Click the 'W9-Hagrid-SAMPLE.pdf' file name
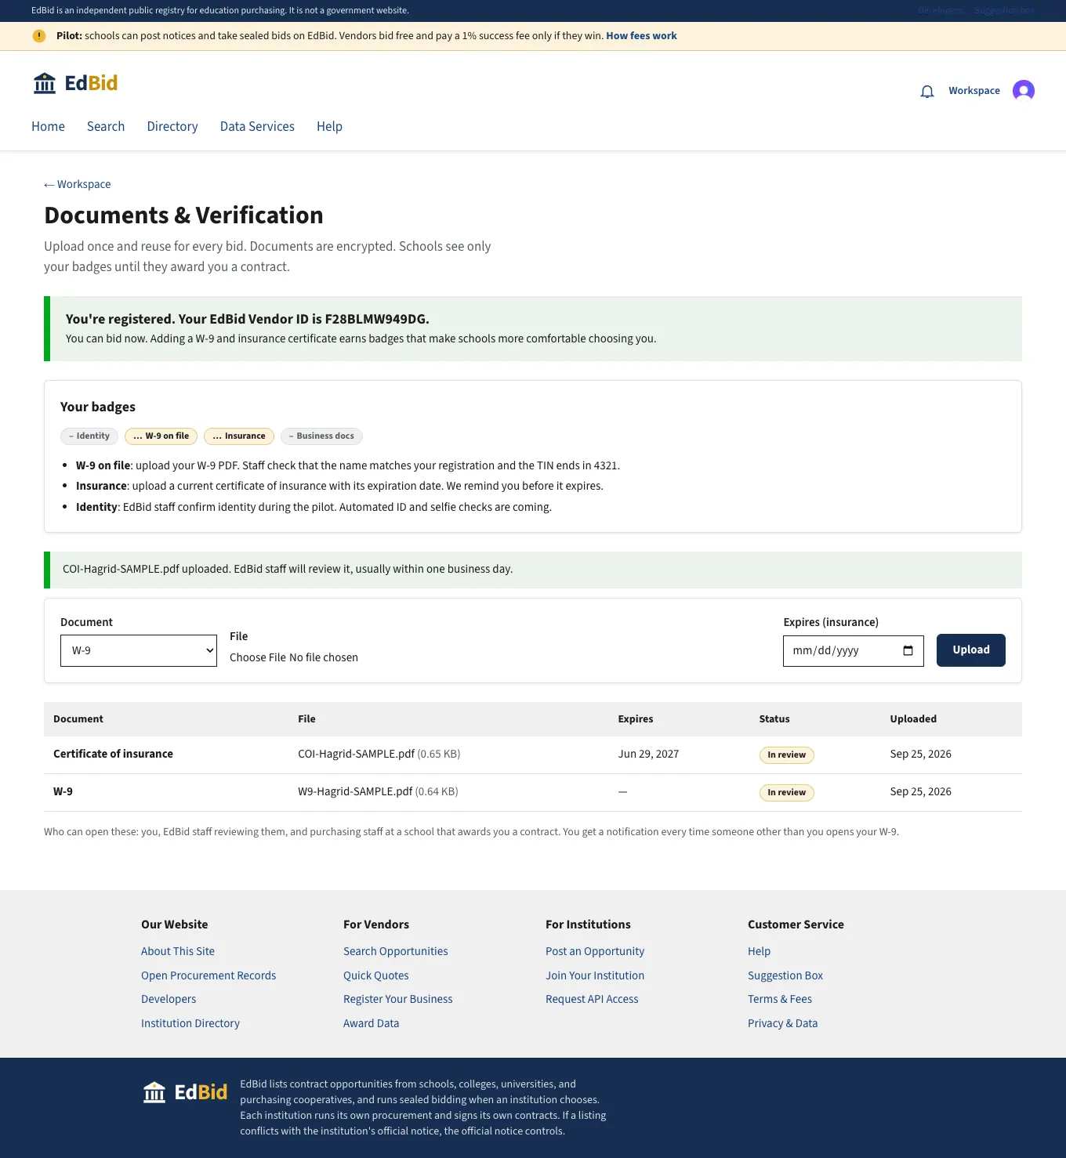 (355, 792)
